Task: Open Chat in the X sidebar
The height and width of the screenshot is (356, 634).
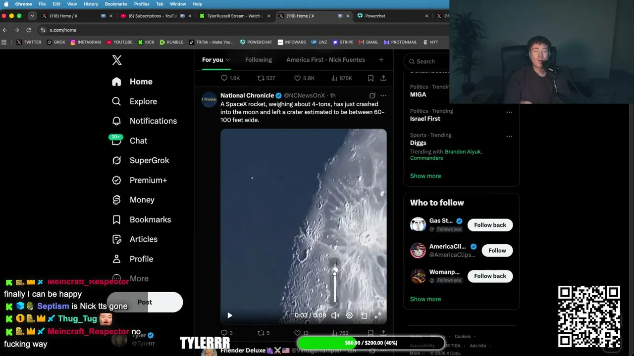Action: tap(129, 140)
